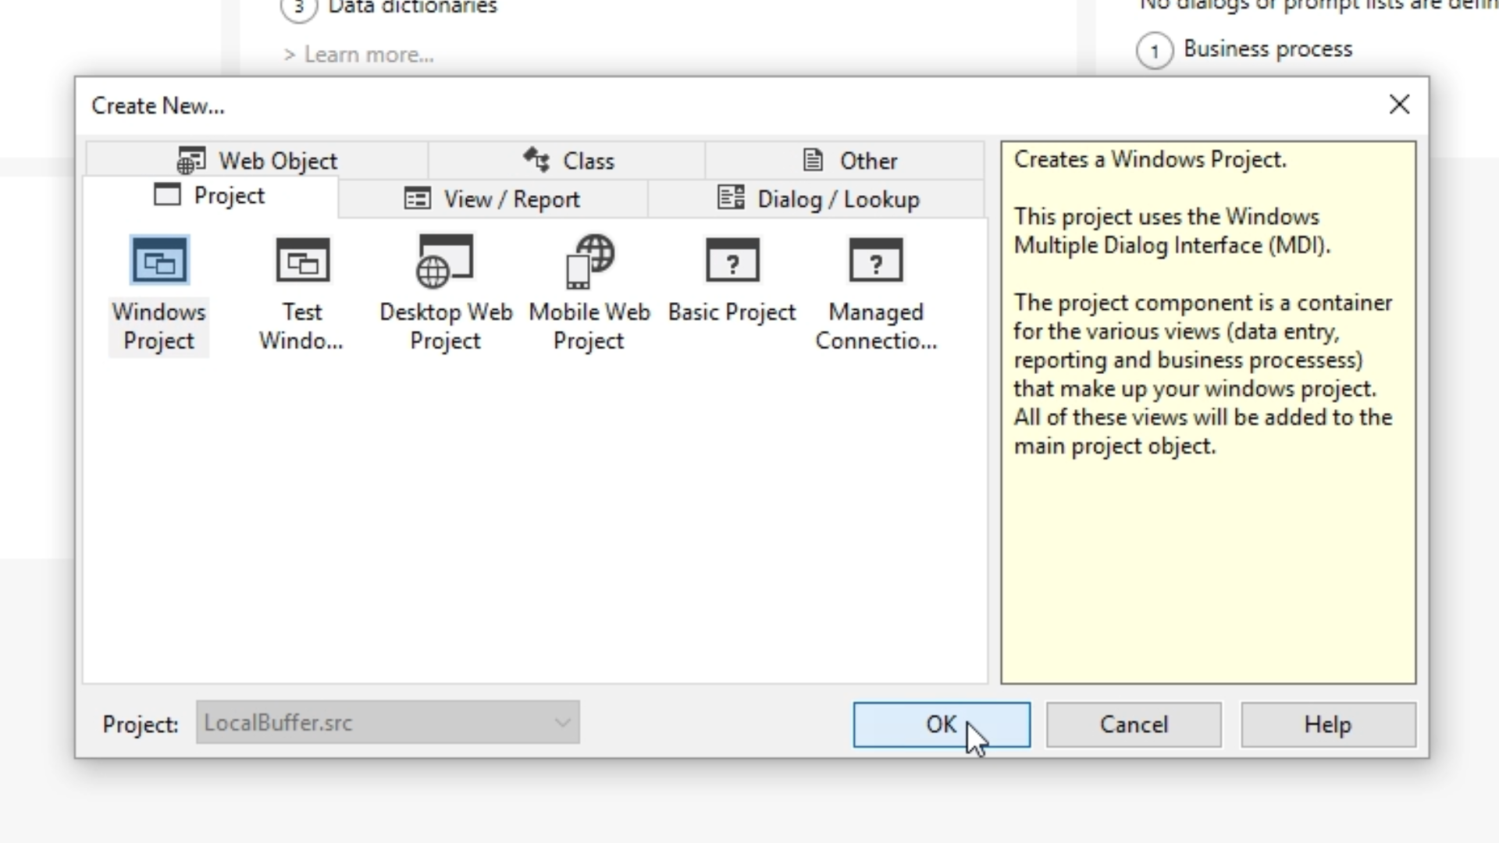
Task: Click the Cancel button
Action: 1134,725
